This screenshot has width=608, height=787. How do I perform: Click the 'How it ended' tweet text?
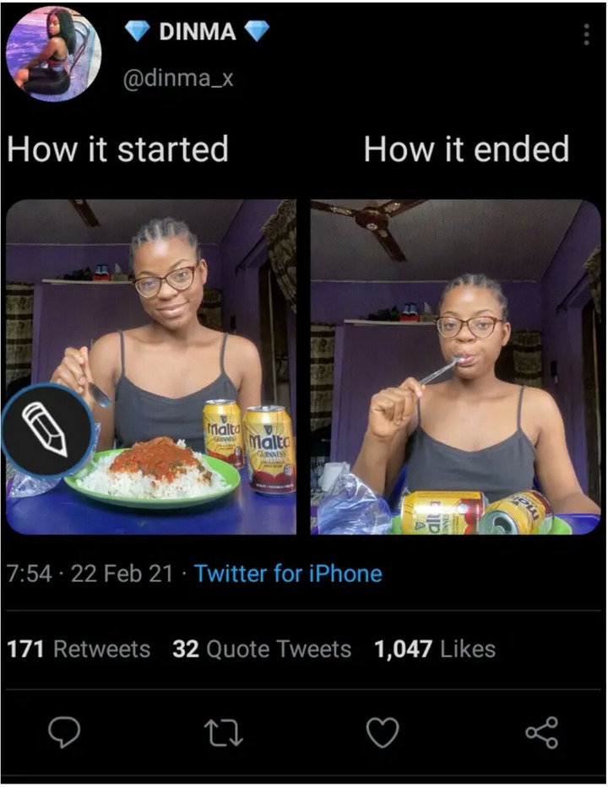466,149
